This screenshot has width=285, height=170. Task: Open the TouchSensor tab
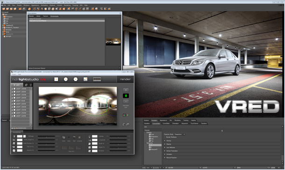tap(194, 124)
